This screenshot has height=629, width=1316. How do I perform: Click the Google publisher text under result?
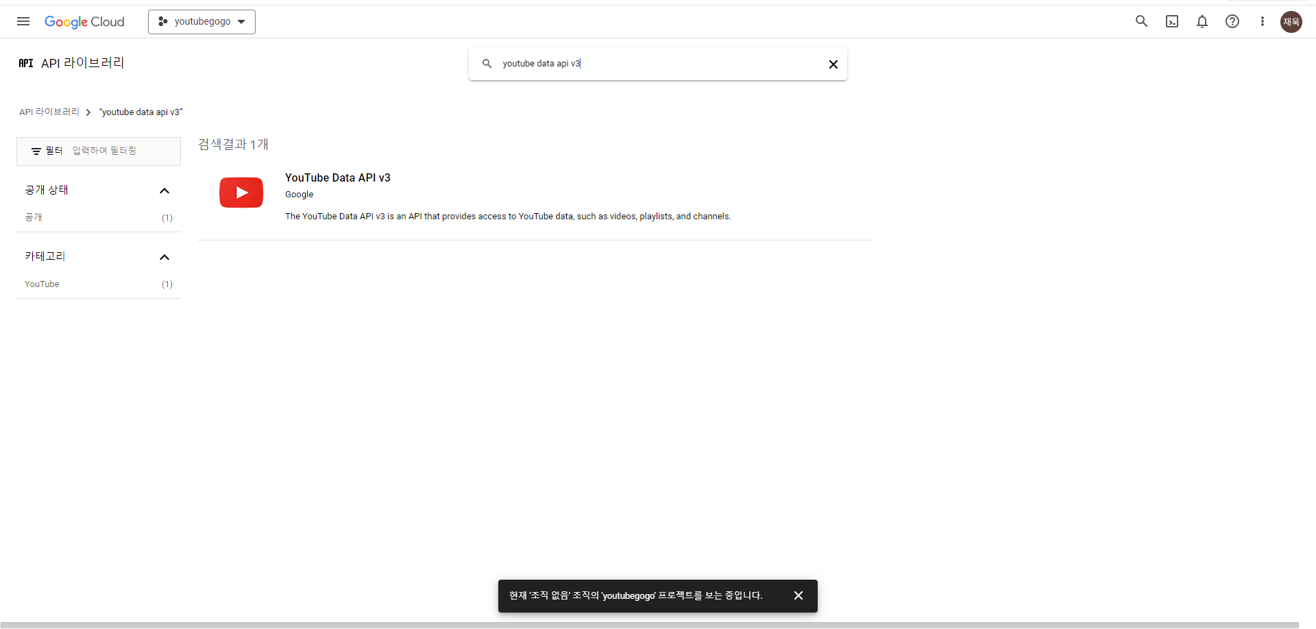click(x=299, y=195)
